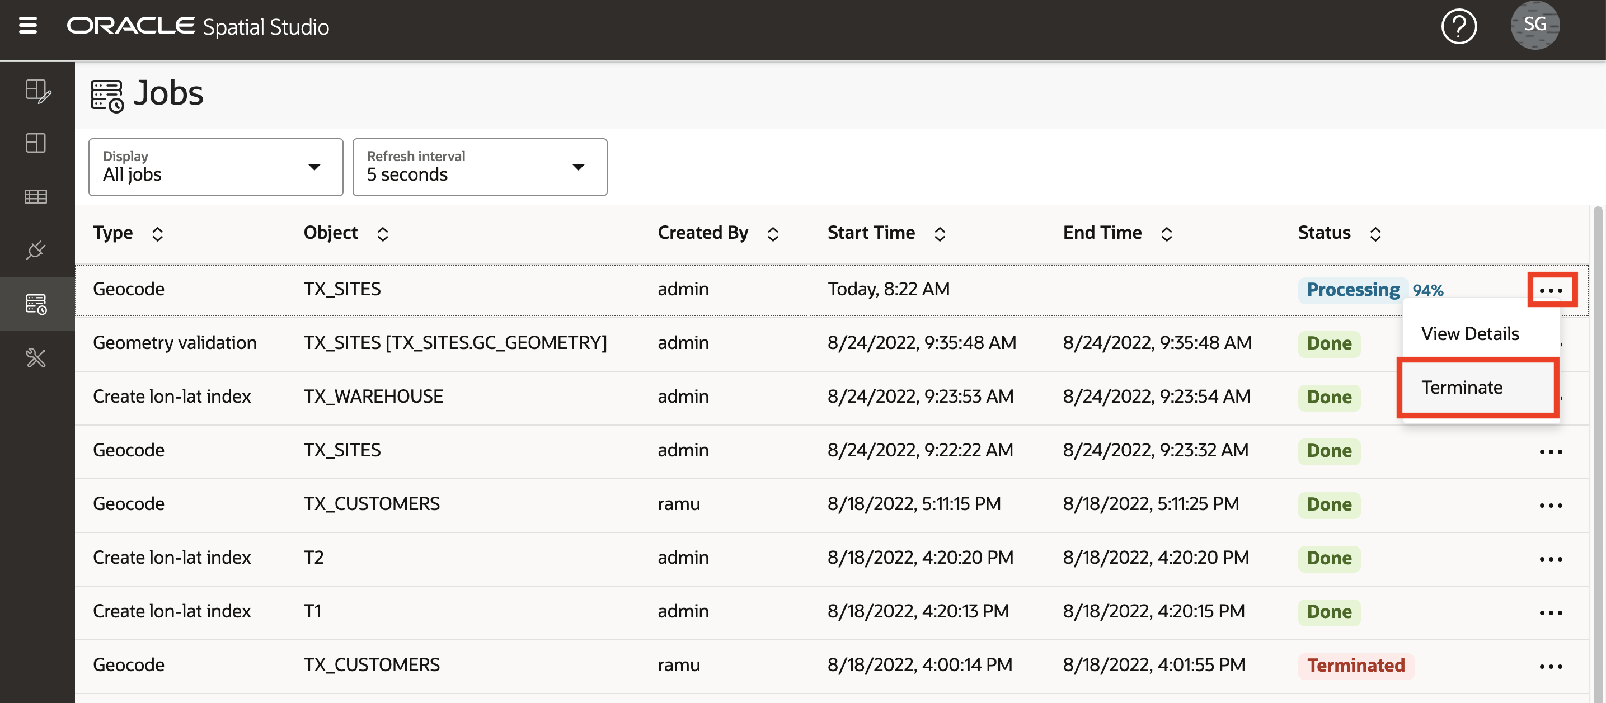The height and width of the screenshot is (703, 1606).
Task: Open actions menu for terminated TX_CUSTOMERS job
Action: pyautogui.click(x=1550, y=667)
